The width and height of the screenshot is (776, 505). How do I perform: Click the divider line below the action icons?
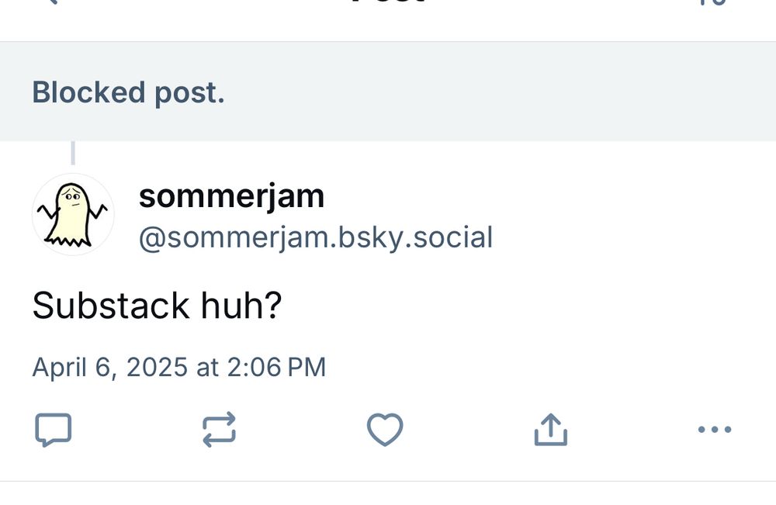[388, 481]
